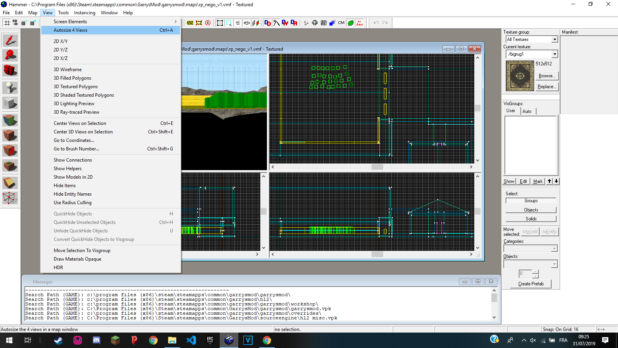
Task: Select the Block tool gray cube
Action: tap(10, 103)
